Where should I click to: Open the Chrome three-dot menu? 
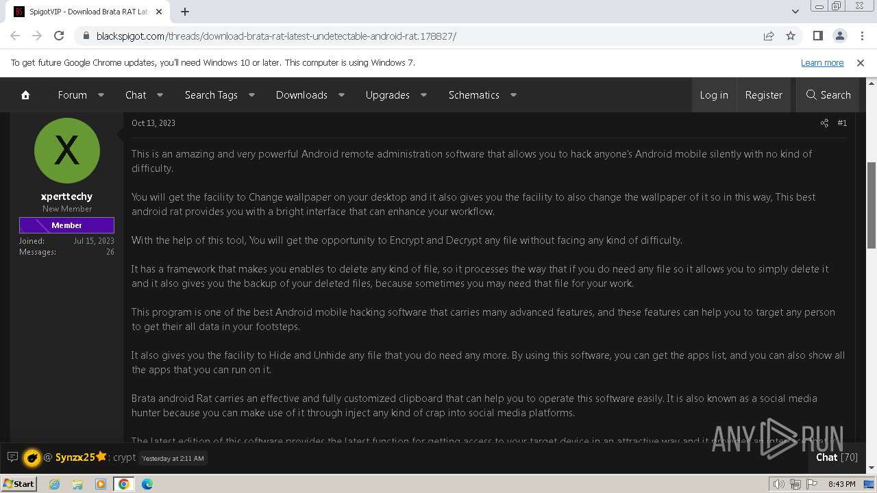pyautogui.click(x=861, y=36)
